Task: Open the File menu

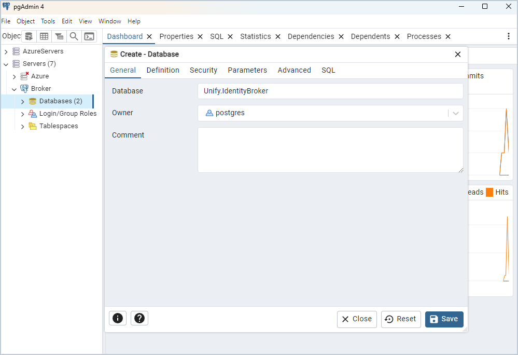Action: pyautogui.click(x=6, y=21)
